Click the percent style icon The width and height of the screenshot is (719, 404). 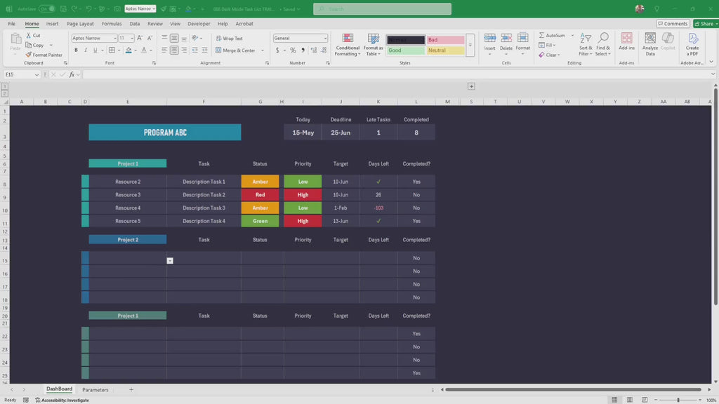coord(293,50)
